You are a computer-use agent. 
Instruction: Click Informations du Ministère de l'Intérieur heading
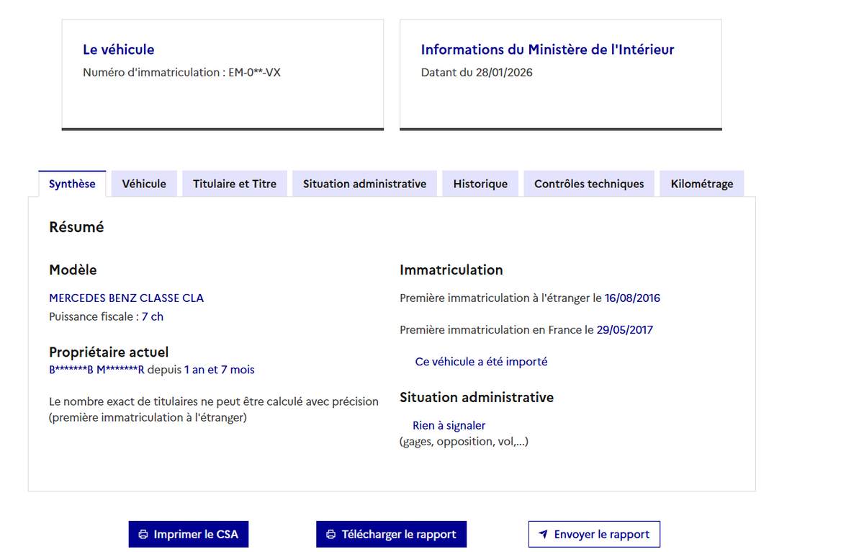tap(547, 50)
